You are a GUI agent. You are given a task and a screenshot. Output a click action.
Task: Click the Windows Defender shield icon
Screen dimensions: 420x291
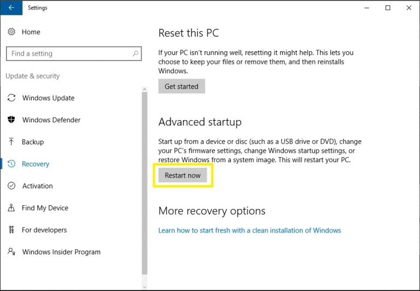click(x=11, y=120)
